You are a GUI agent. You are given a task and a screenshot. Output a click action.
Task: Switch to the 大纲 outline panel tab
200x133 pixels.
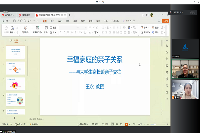coord(11,40)
